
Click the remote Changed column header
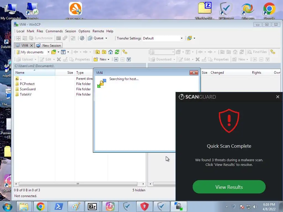[229, 73]
